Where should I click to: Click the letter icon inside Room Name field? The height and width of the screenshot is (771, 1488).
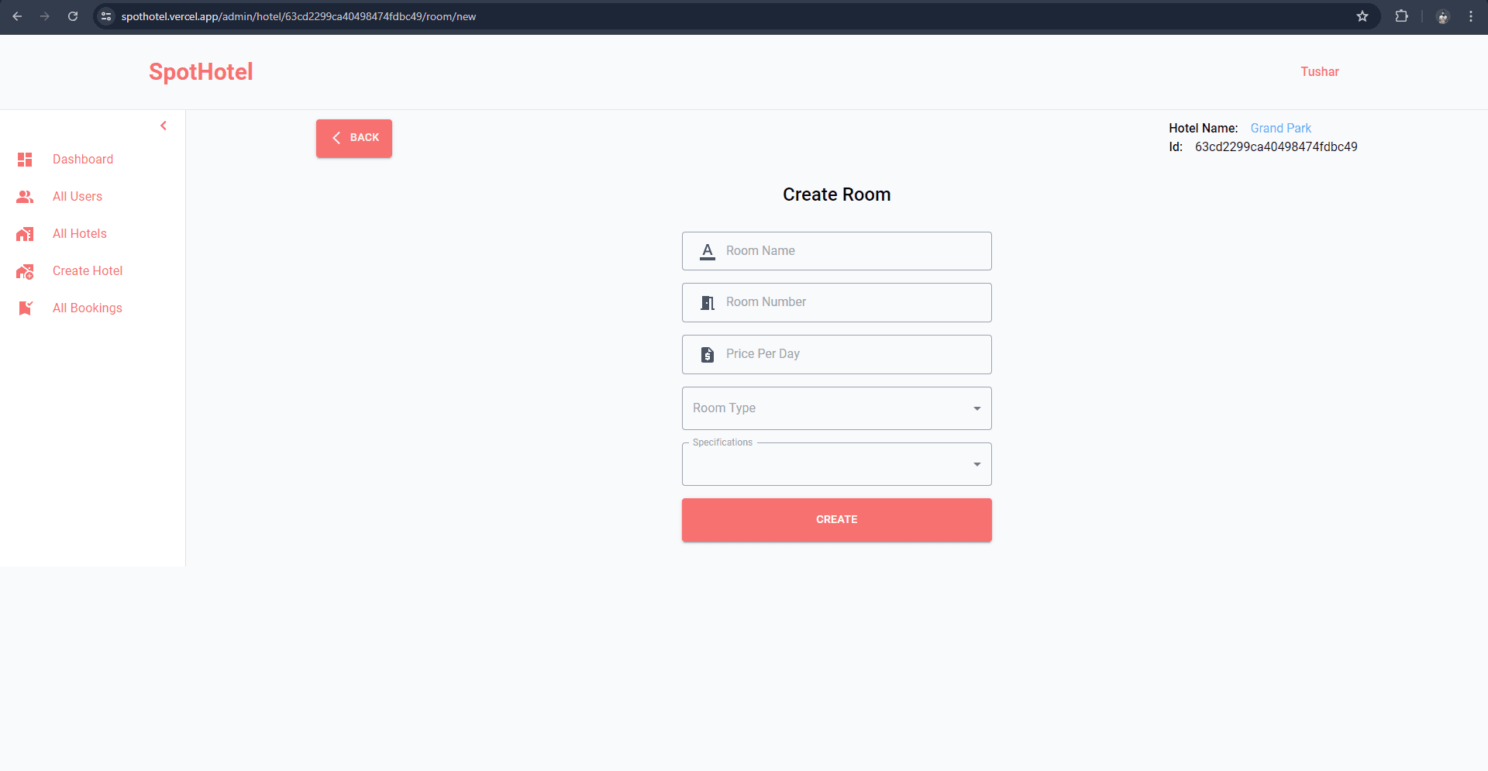click(707, 251)
